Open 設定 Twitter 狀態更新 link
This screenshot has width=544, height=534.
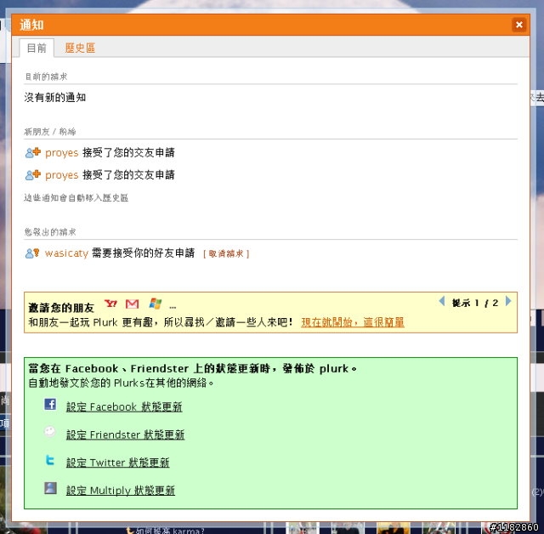[117, 463]
